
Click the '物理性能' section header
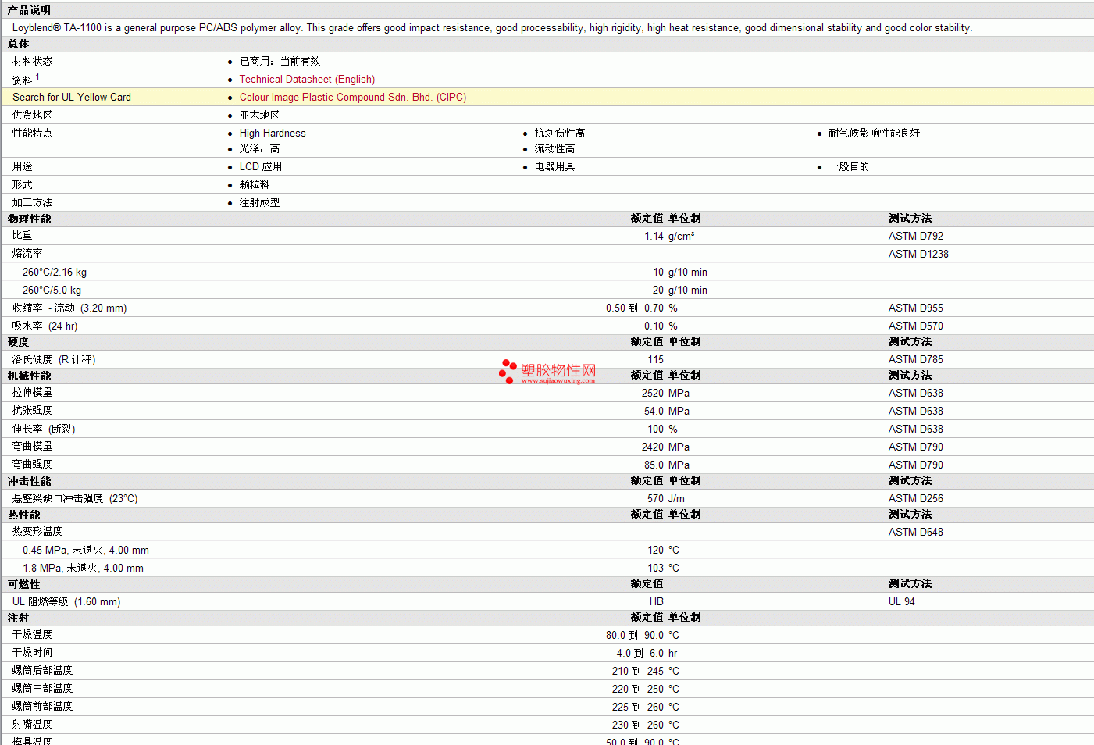pyautogui.click(x=29, y=219)
